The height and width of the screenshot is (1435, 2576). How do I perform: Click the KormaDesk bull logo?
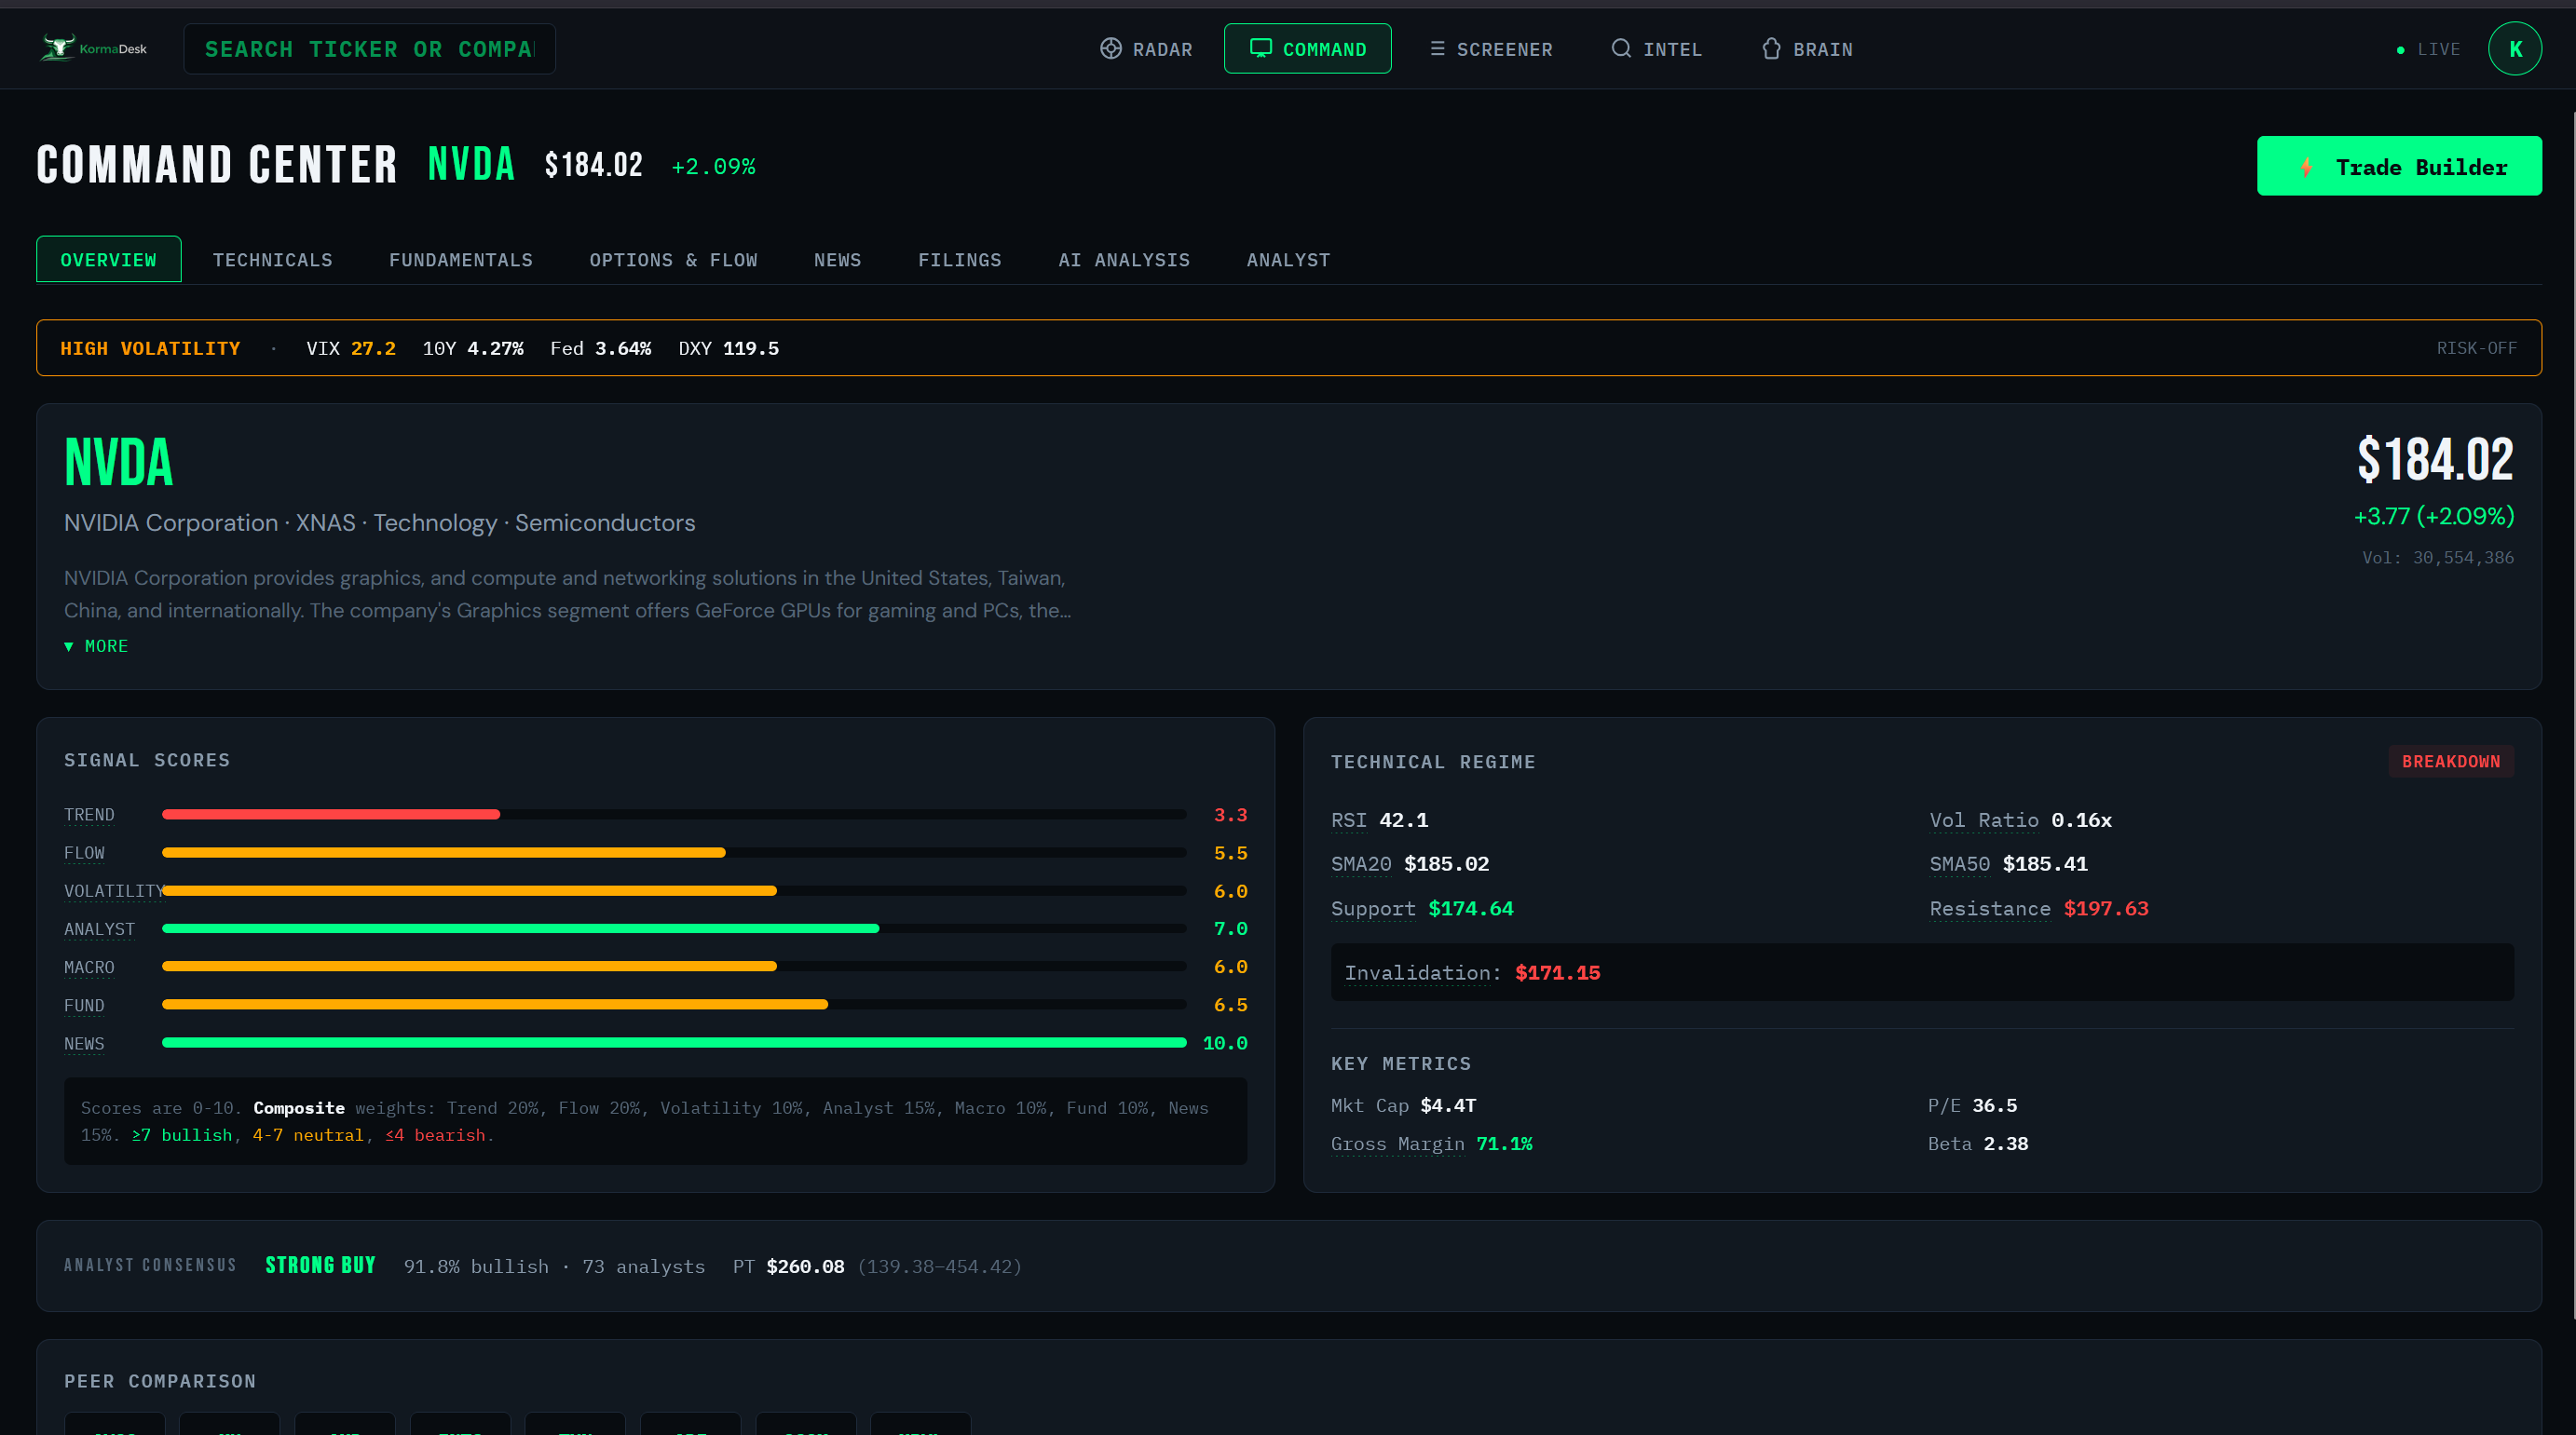tap(58, 48)
